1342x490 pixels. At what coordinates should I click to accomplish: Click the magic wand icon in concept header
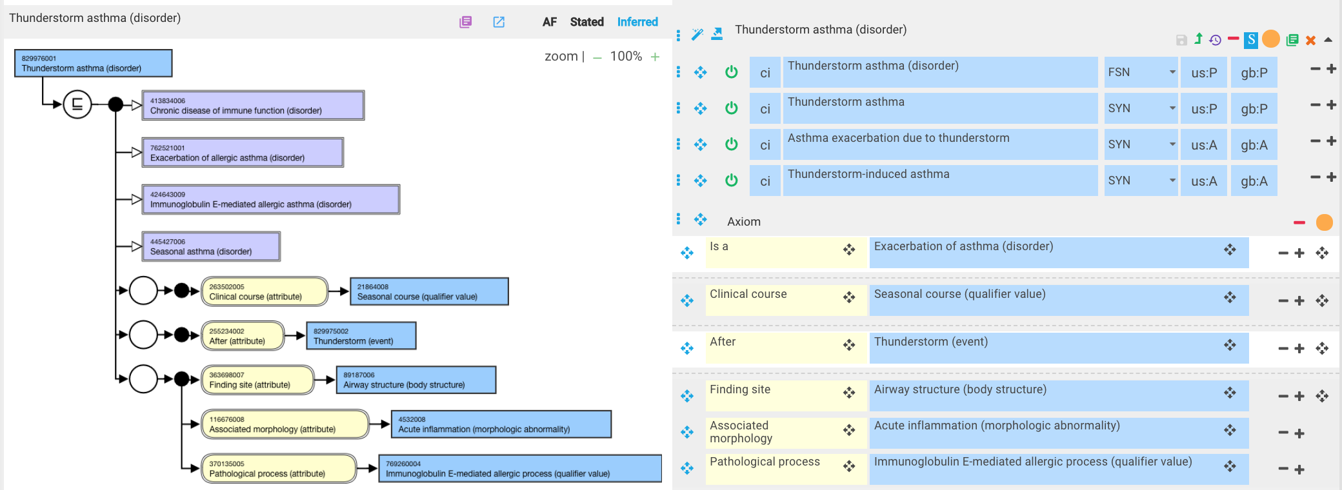tap(697, 34)
